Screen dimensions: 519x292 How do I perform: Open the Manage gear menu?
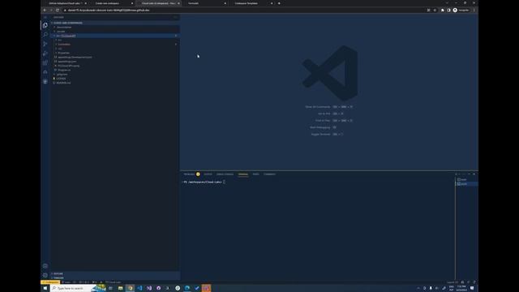45,275
